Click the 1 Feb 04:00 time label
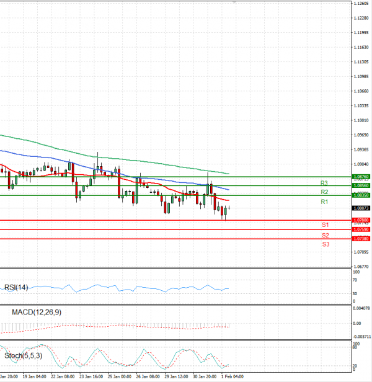The image size is (372, 382). tap(232, 376)
